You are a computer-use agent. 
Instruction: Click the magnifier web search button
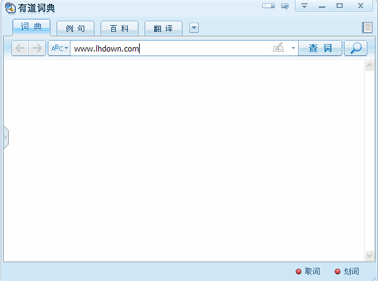tap(355, 48)
